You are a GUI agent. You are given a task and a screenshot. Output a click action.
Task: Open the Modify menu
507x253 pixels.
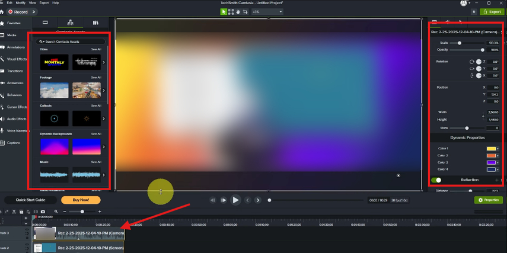(x=20, y=2)
